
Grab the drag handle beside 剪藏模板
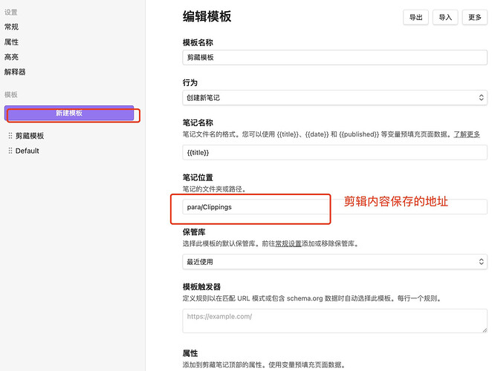pos(10,136)
